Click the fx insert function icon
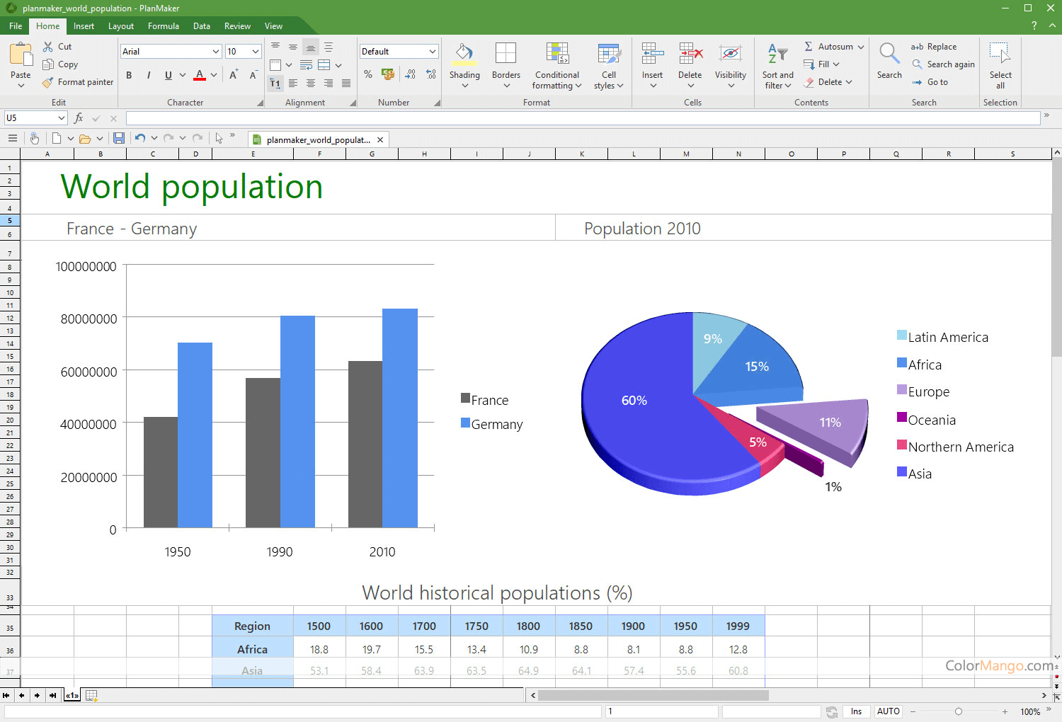1062x722 pixels. coord(79,118)
